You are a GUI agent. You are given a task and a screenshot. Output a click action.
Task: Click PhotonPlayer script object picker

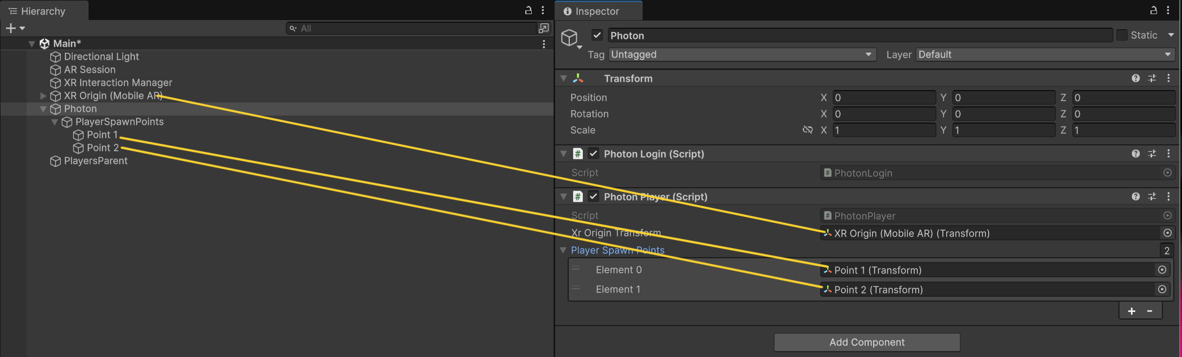point(1167,215)
